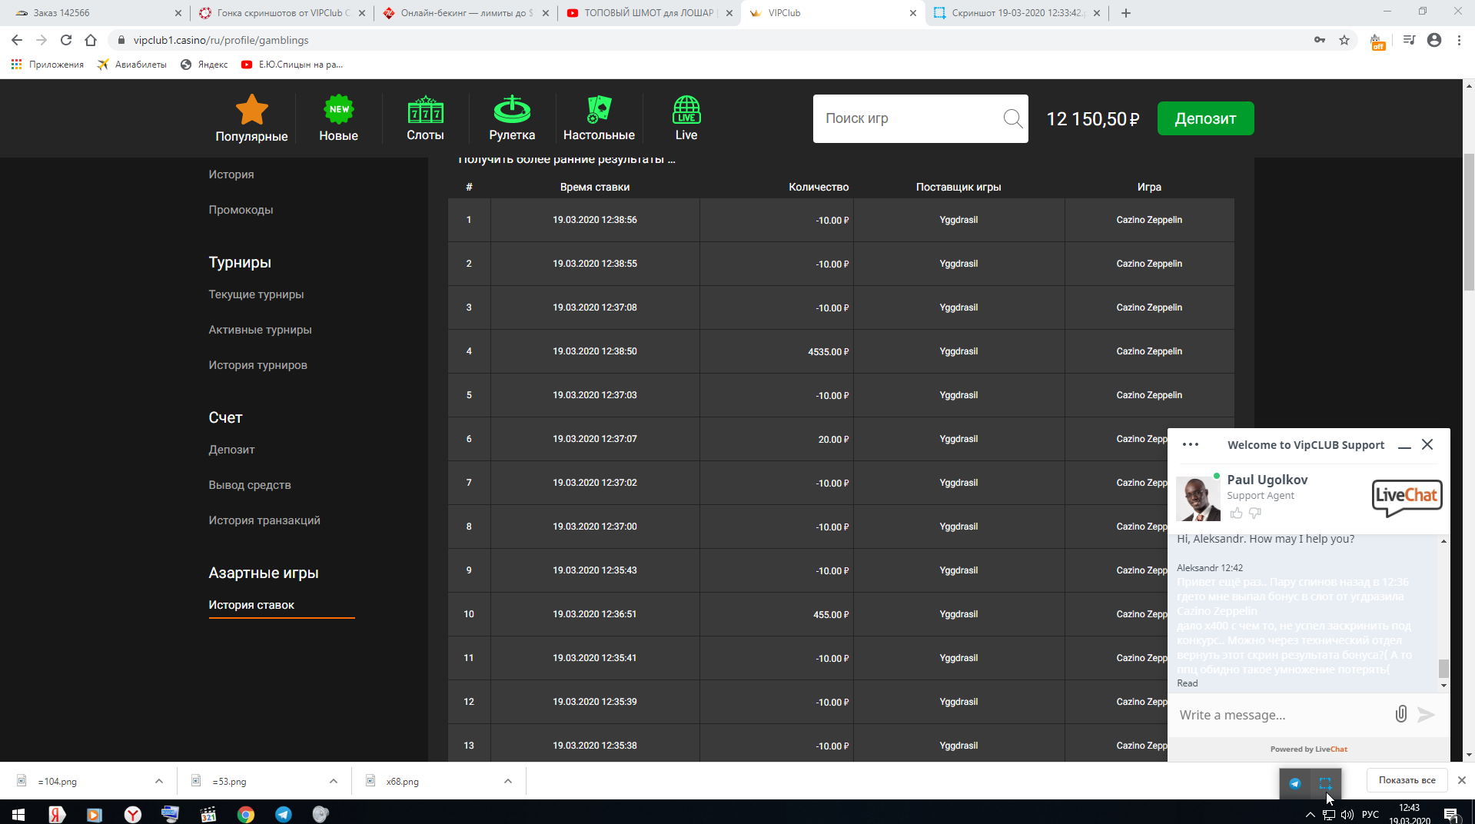The image size is (1475, 824).
Task: Open the Популярные star category
Action: tap(251, 118)
